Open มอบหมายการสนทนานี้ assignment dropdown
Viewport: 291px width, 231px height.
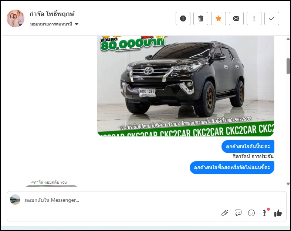pyautogui.click(x=54, y=24)
